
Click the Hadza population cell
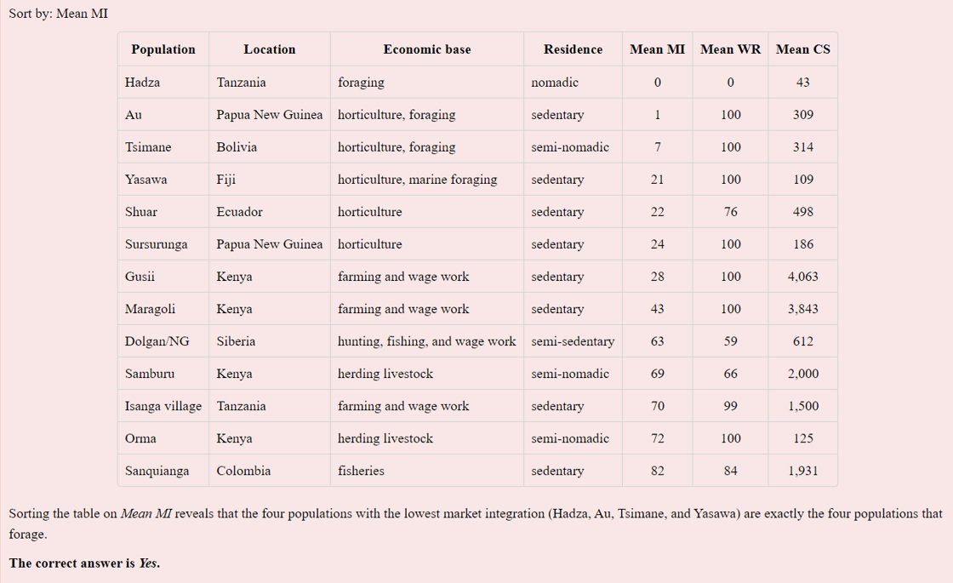click(143, 83)
